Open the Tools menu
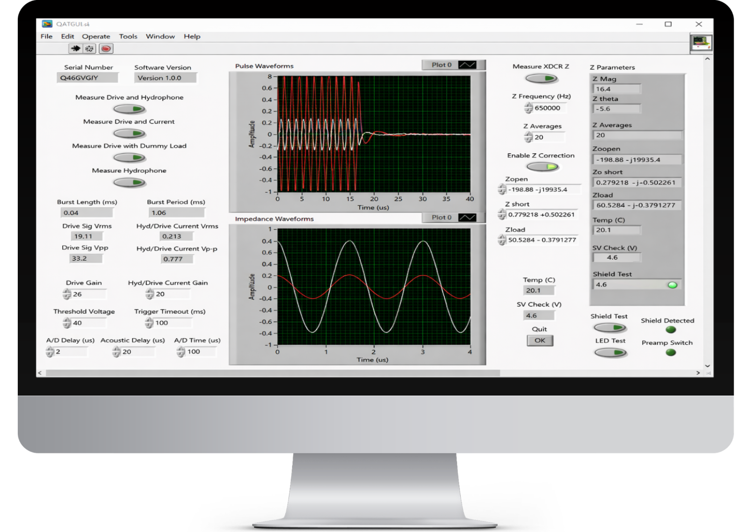 pos(128,36)
